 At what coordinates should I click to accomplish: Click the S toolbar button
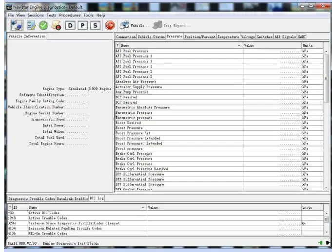[95, 26]
